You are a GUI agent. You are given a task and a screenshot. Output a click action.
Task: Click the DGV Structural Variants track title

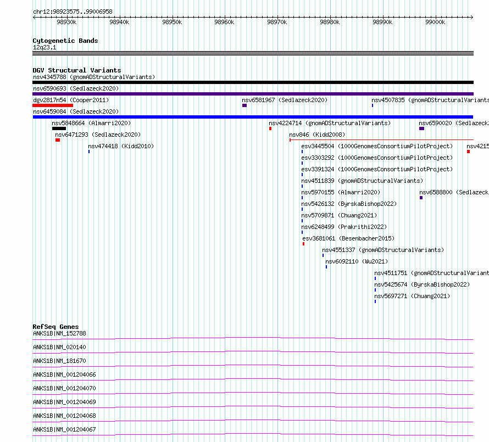[x=77, y=70]
